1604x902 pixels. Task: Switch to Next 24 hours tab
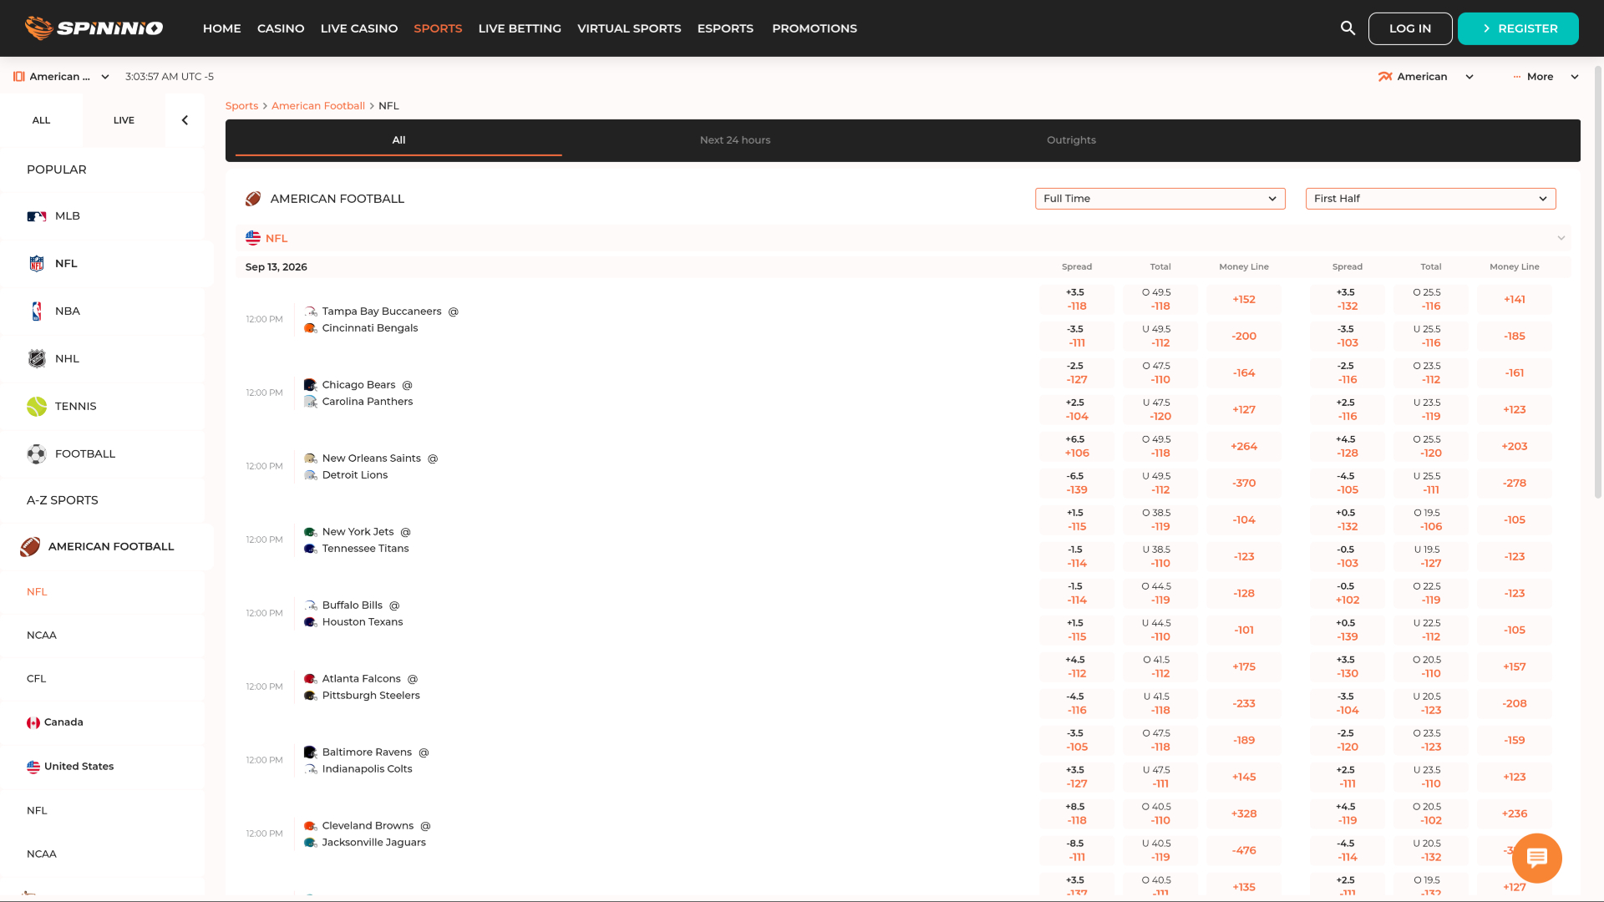pyautogui.click(x=735, y=140)
